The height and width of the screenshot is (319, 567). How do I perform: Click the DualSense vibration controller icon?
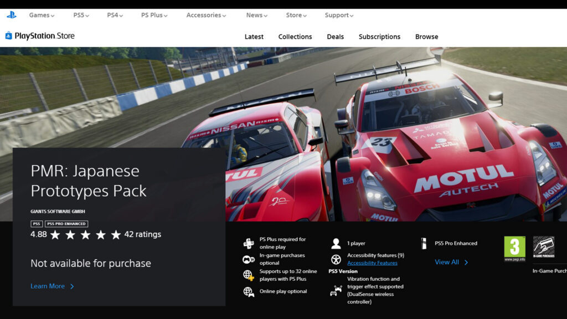point(336,290)
